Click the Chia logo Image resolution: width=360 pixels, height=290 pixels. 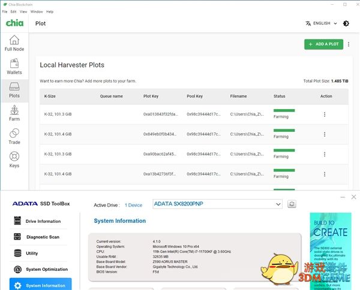tap(14, 23)
